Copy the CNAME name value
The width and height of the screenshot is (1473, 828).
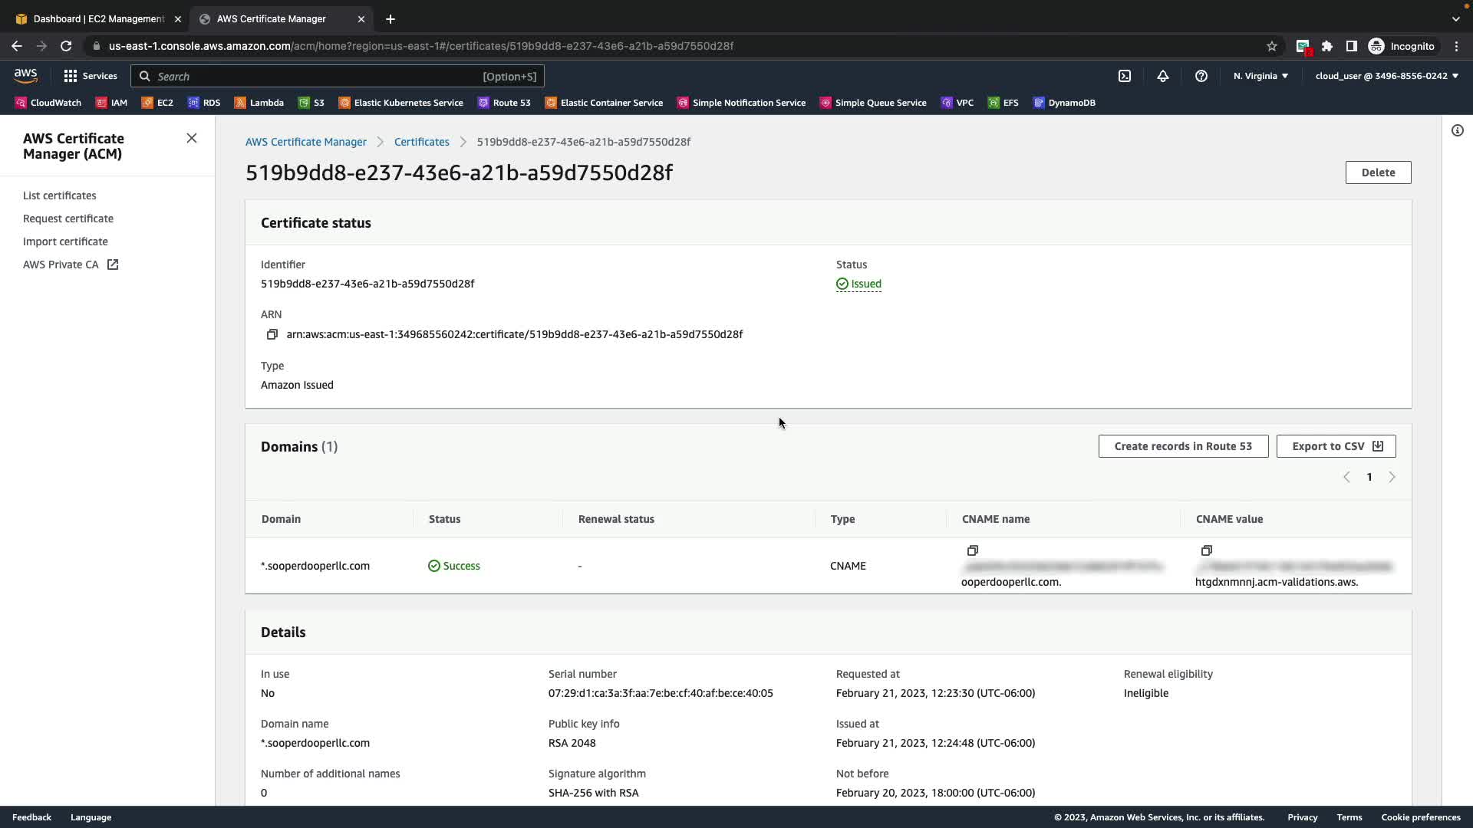pyautogui.click(x=972, y=550)
